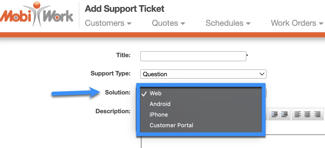
Task: Open the Support Type dropdown
Action: [203, 74]
